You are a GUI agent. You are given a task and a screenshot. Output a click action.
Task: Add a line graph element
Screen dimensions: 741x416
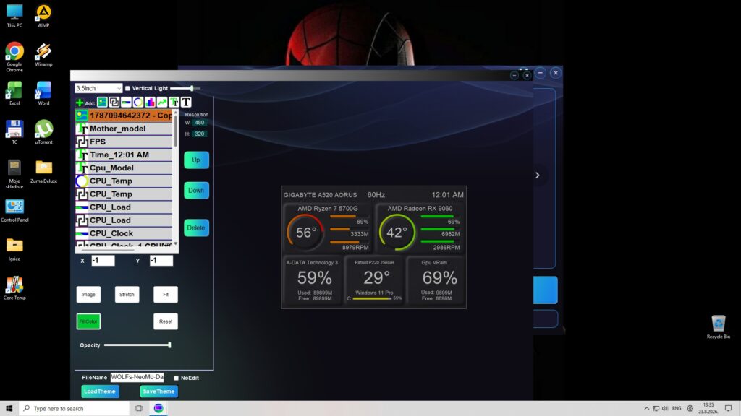click(x=162, y=103)
